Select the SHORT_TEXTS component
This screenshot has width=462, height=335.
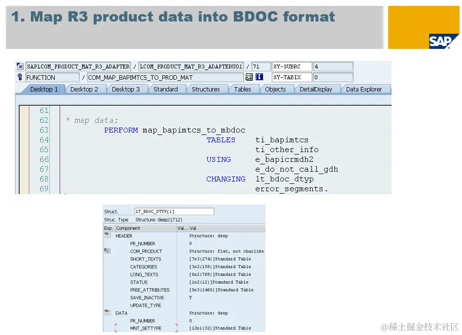tap(146, 259)
